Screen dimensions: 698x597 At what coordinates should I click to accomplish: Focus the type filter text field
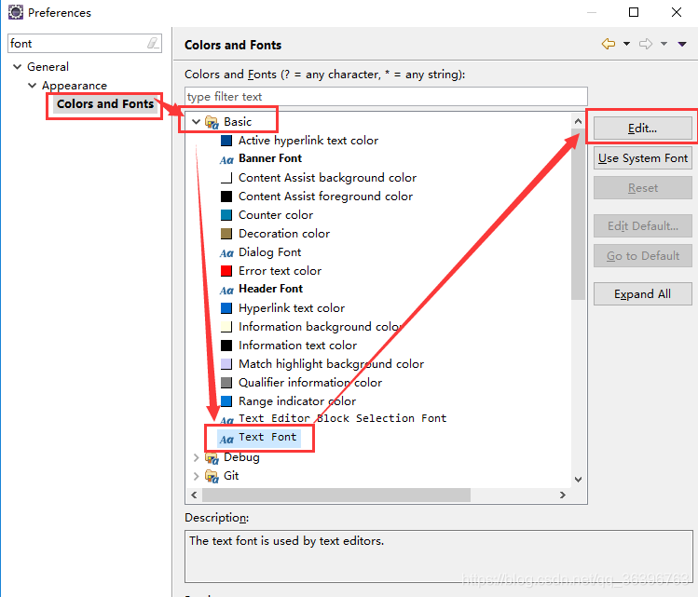coord(386,97)
